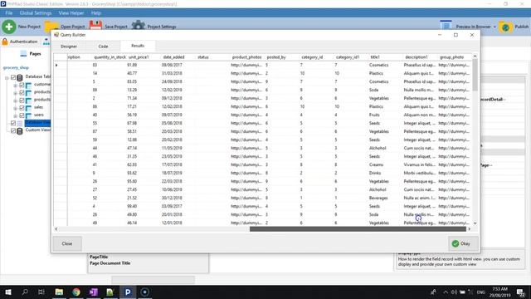Open Task View from the taskbar
The image size is (531, 299).
(41, 292)
